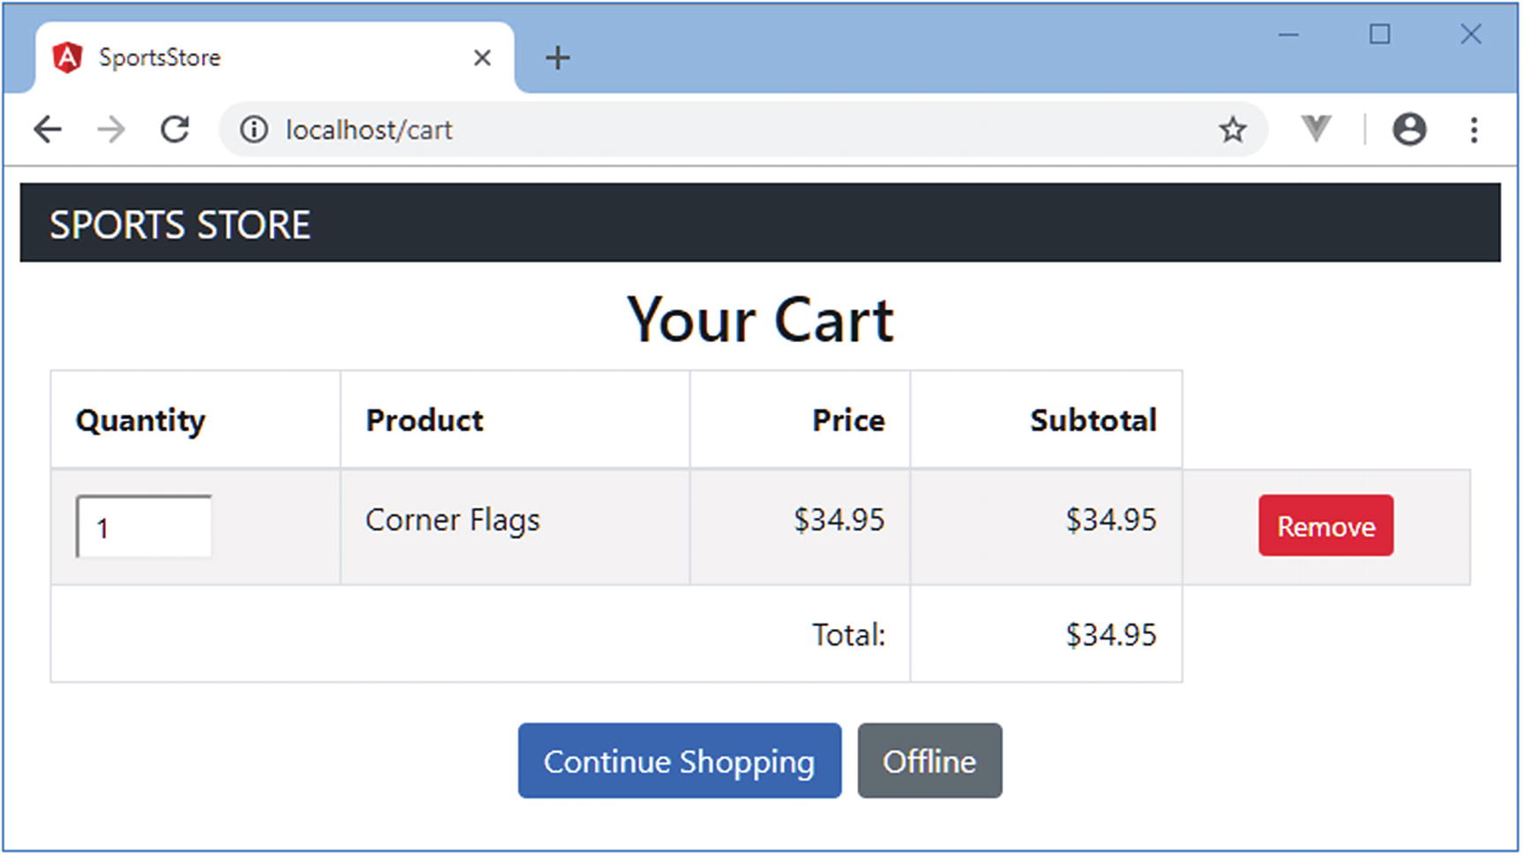
Task: Remove Corner Flags from the cart
Action: coord(1325,526)
